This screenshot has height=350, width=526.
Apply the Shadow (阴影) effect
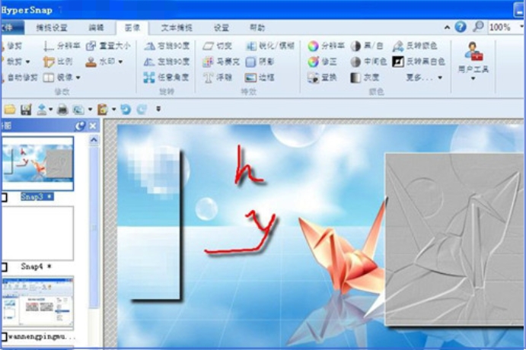tap(260, 62)
